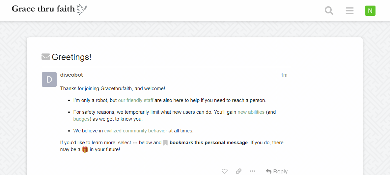Open the green N user avatar menu

(x=370, y=10)
